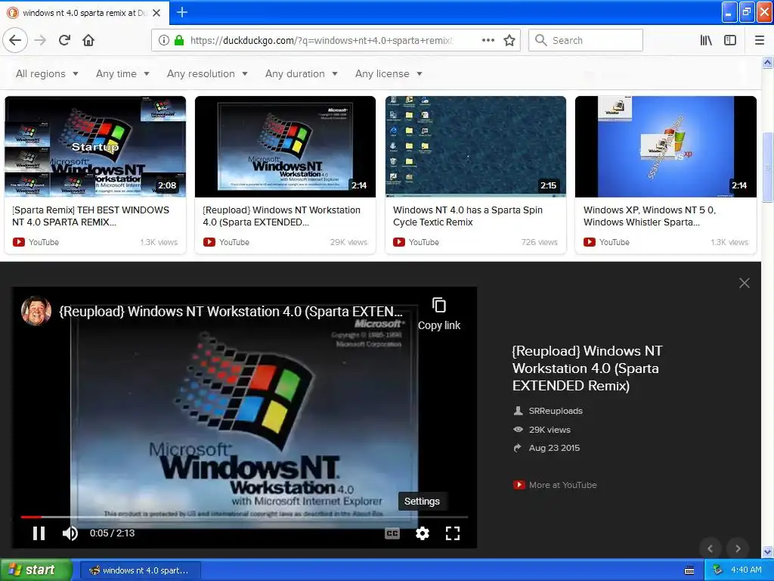Expand the Any time filter
The image size is (774, 581).
point(122,73)
